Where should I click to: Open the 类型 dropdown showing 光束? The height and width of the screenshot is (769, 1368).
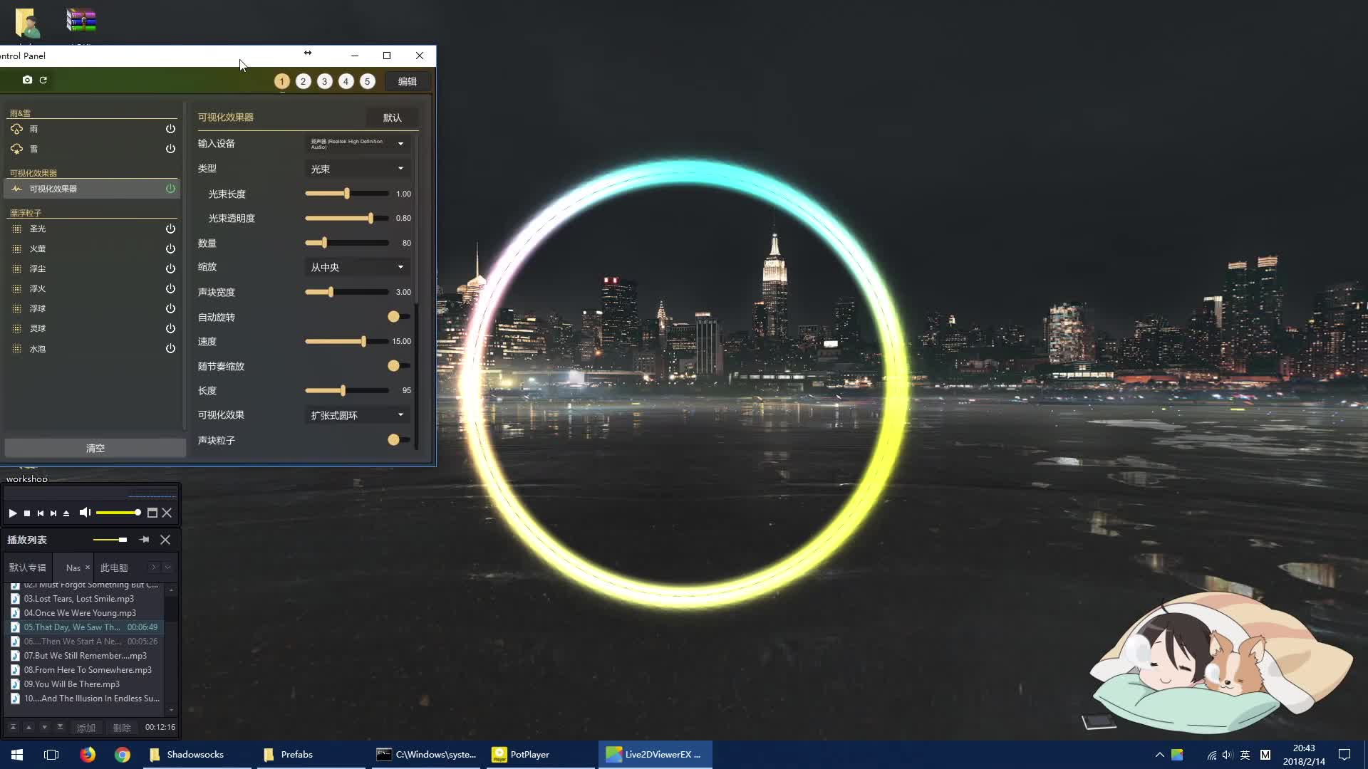(x=357, y=169)
